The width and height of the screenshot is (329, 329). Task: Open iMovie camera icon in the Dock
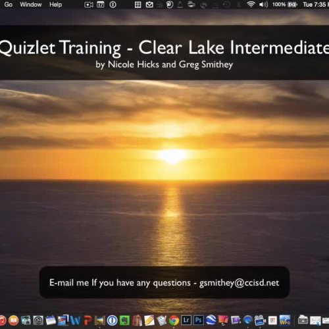pos(260,320)
